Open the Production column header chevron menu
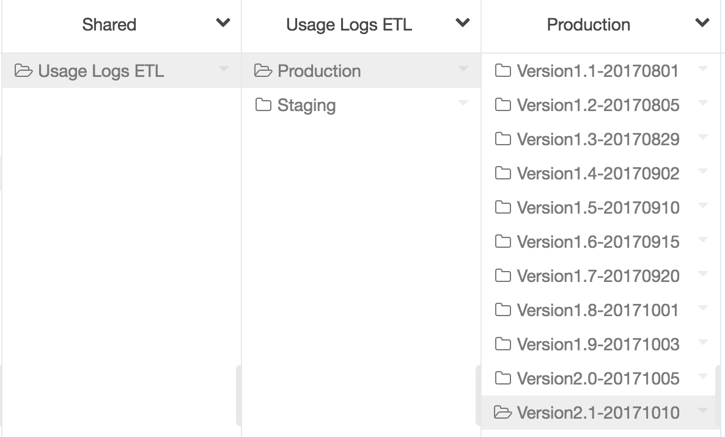Image resolution: width=725 pixels, height=437 pixels. click(x=703, y=23)
